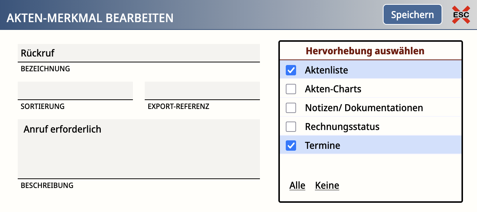Click the Akten-Merkmal bearbeiten title

click(x=90, y=18)
